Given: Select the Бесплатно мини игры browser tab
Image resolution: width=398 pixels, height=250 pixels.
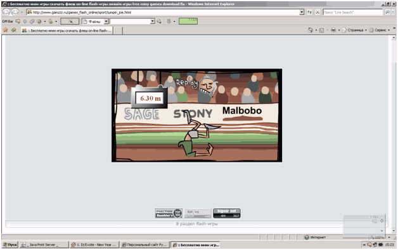Looking at the screenshot, I should coord(67,30).
